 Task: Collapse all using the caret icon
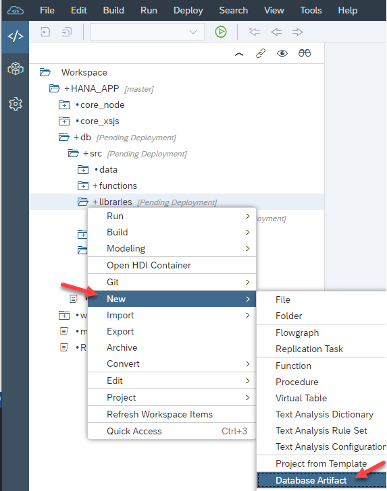(239, 55)
